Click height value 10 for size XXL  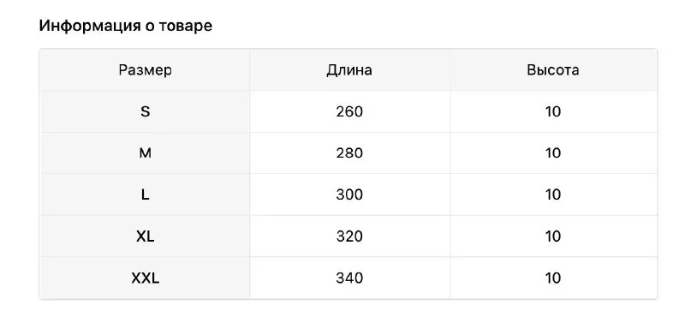pyautogui.click(x=553, y=278)
